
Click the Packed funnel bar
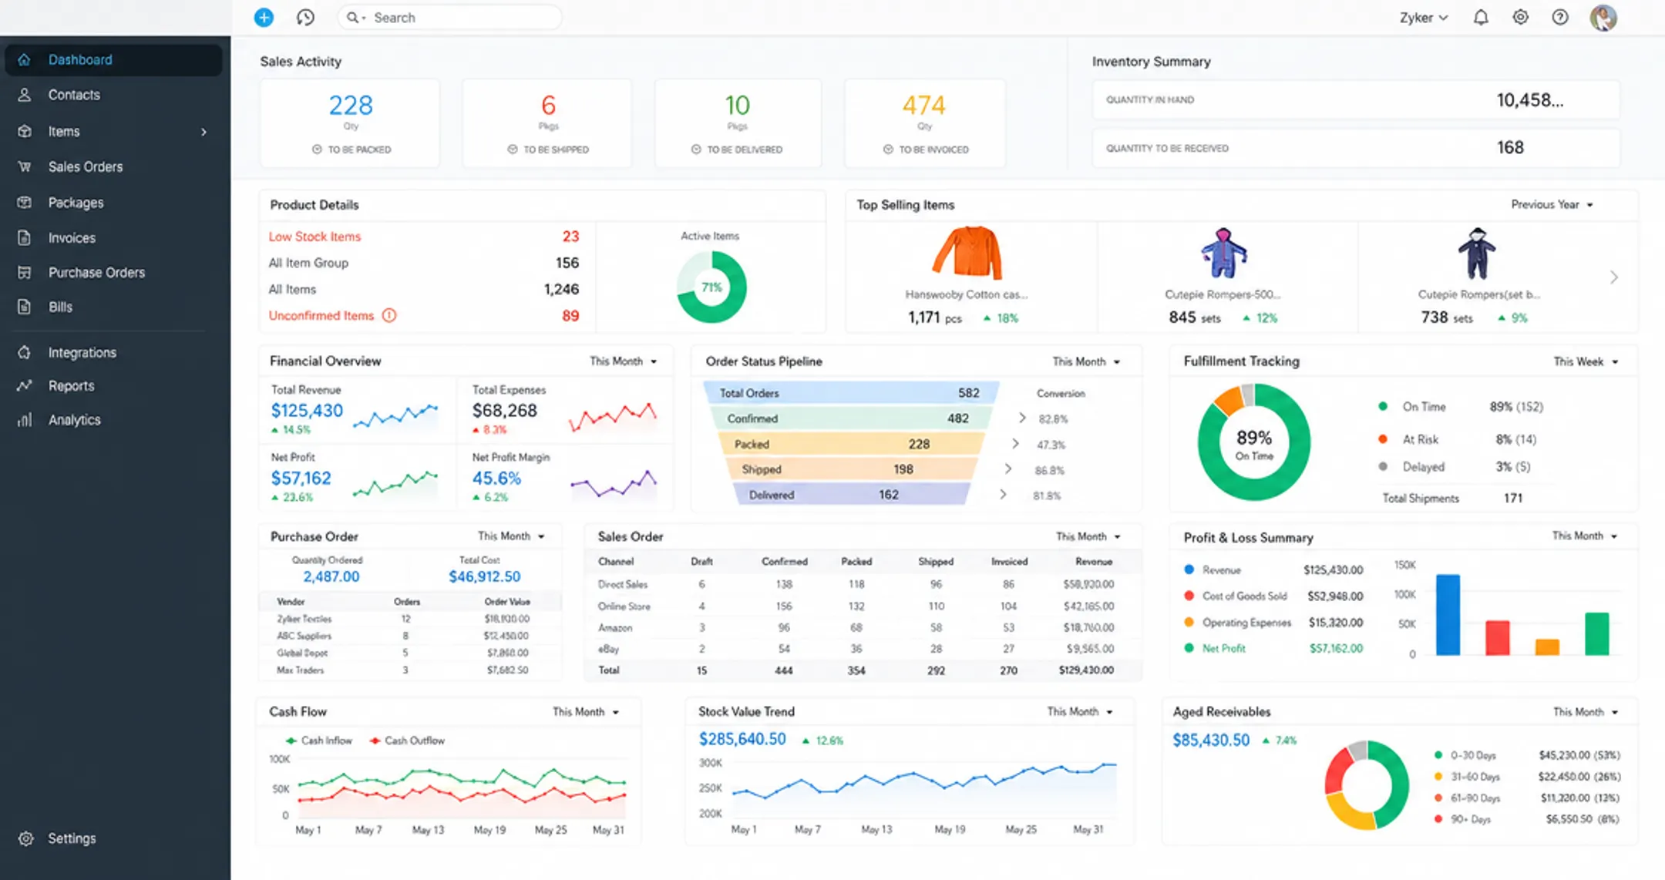pos(851,444)
